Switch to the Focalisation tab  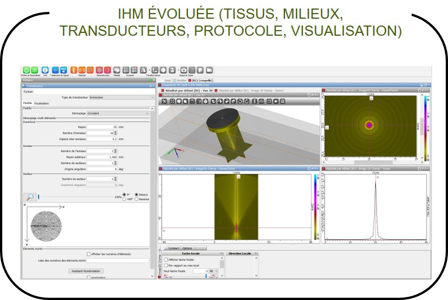(42, 104)
